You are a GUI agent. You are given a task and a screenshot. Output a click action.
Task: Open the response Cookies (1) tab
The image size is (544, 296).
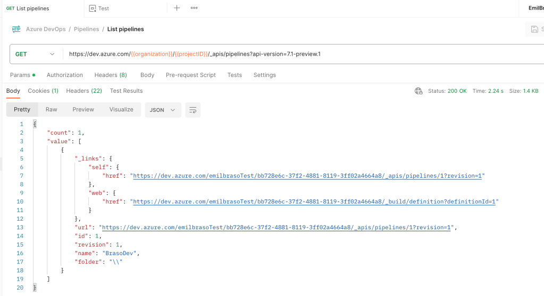(43, 91)
